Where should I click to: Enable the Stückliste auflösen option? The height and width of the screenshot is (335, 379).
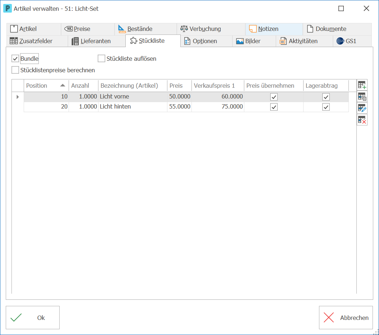101,59
